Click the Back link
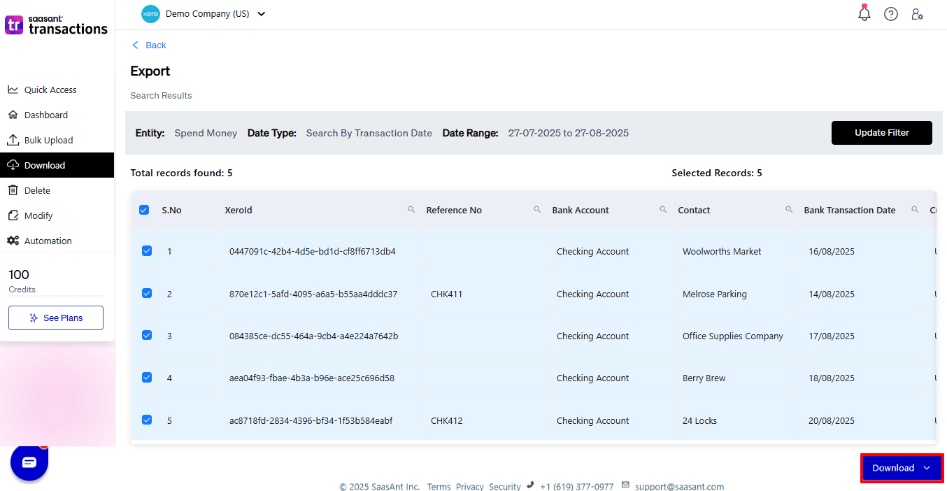The height and width of the screenshot is (491, 947). [x=149, y=45]
